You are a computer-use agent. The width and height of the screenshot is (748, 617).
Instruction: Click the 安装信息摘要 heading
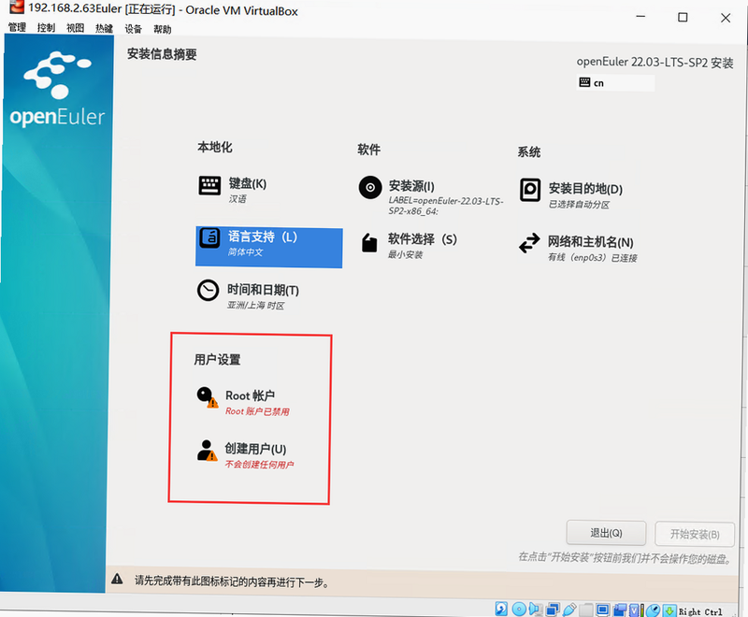(162, 54)
